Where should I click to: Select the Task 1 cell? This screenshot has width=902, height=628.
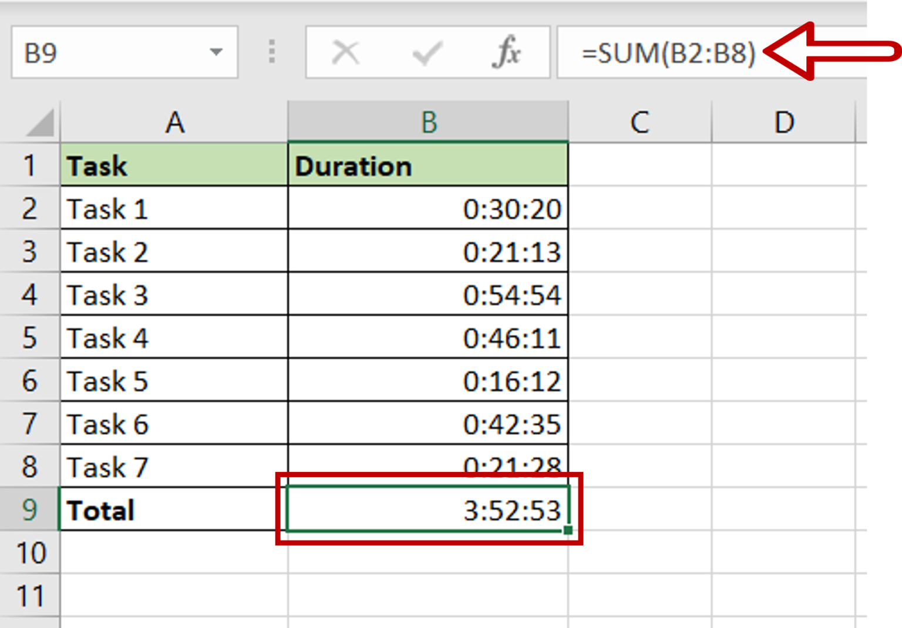[174, 209]
